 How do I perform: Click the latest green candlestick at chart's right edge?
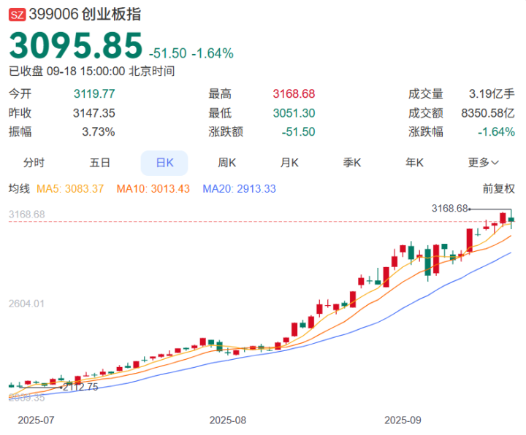(511, 220)
